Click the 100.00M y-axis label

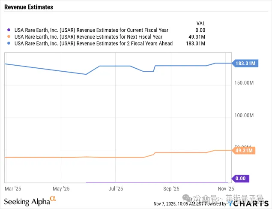pos(245,115)
